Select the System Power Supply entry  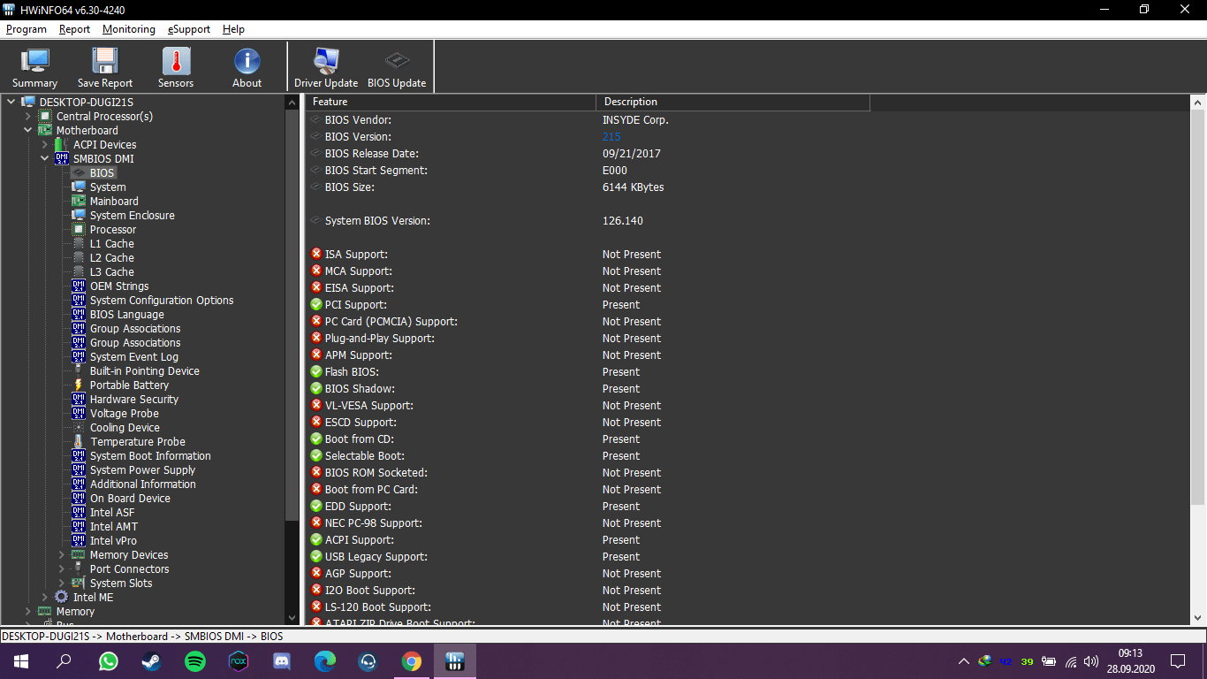tap(143, 469)
